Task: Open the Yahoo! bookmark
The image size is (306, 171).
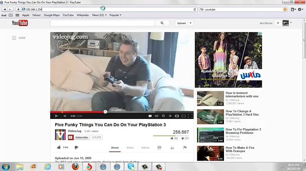Action: point(36,15)
